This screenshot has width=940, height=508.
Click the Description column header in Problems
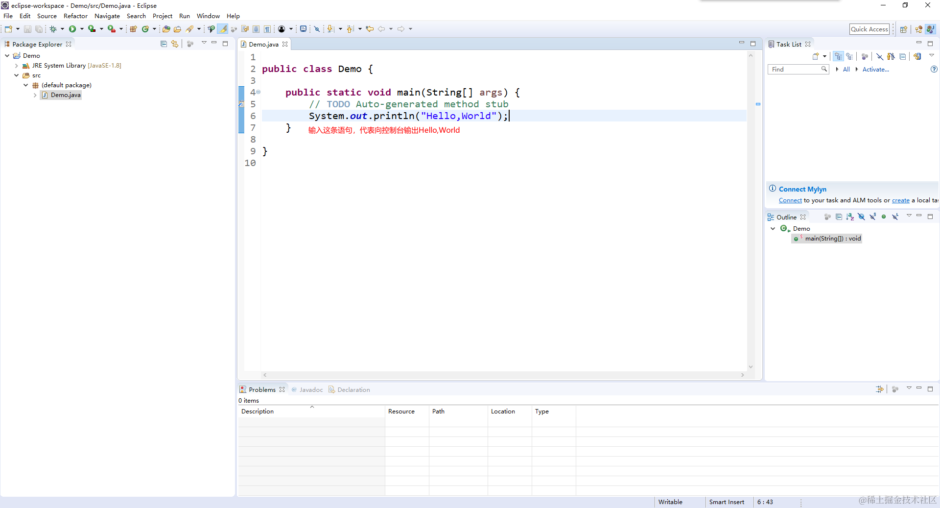pyautogui.click(x=311, y=411)
